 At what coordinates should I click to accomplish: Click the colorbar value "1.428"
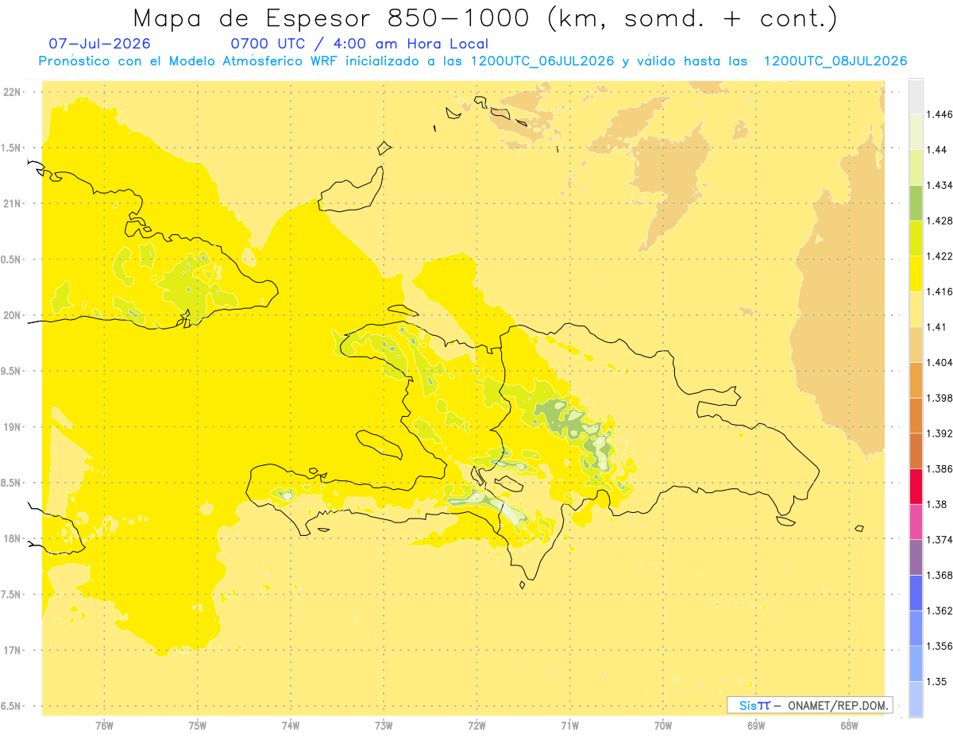click(940, 221)
